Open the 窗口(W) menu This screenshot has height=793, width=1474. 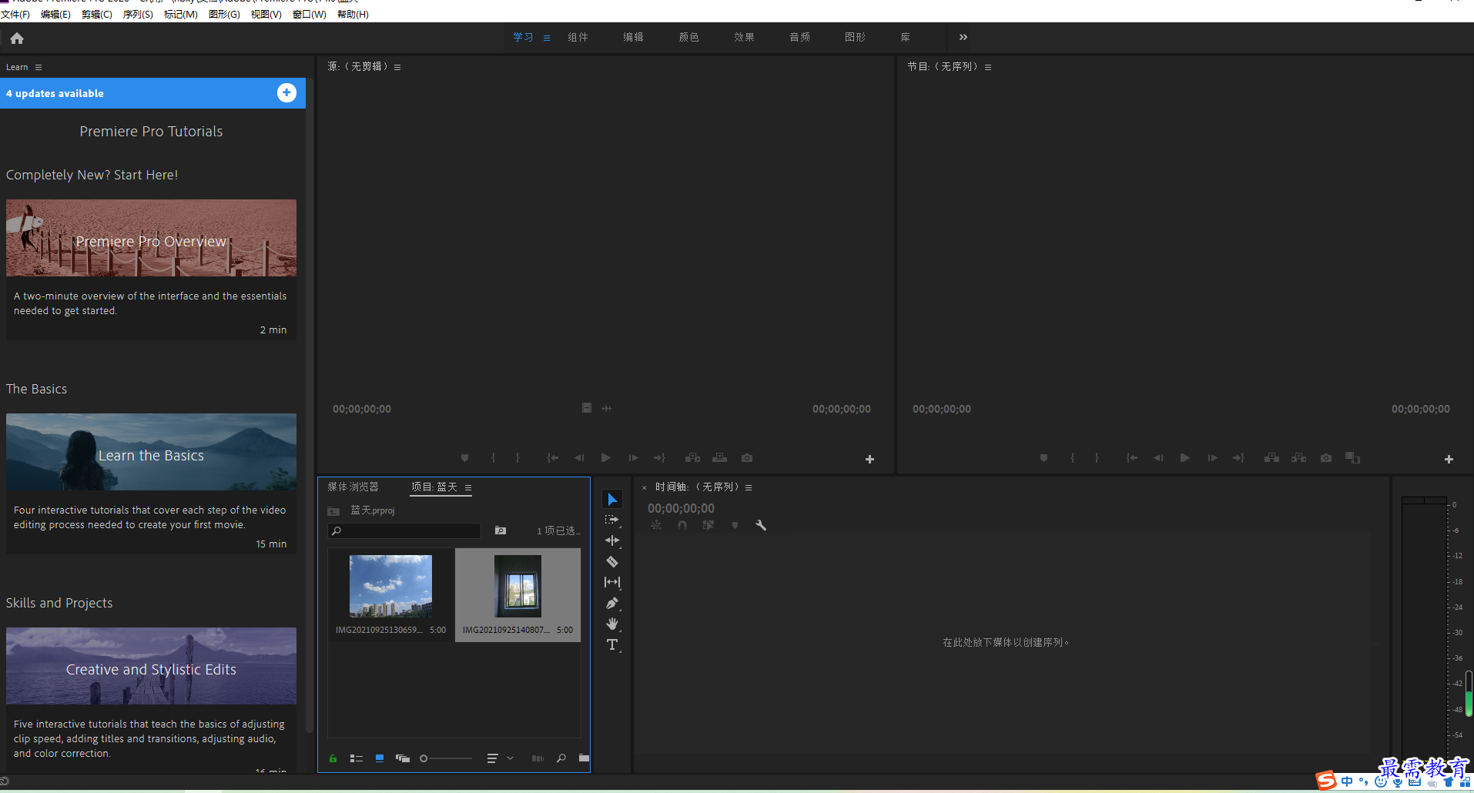coord(309,15)
